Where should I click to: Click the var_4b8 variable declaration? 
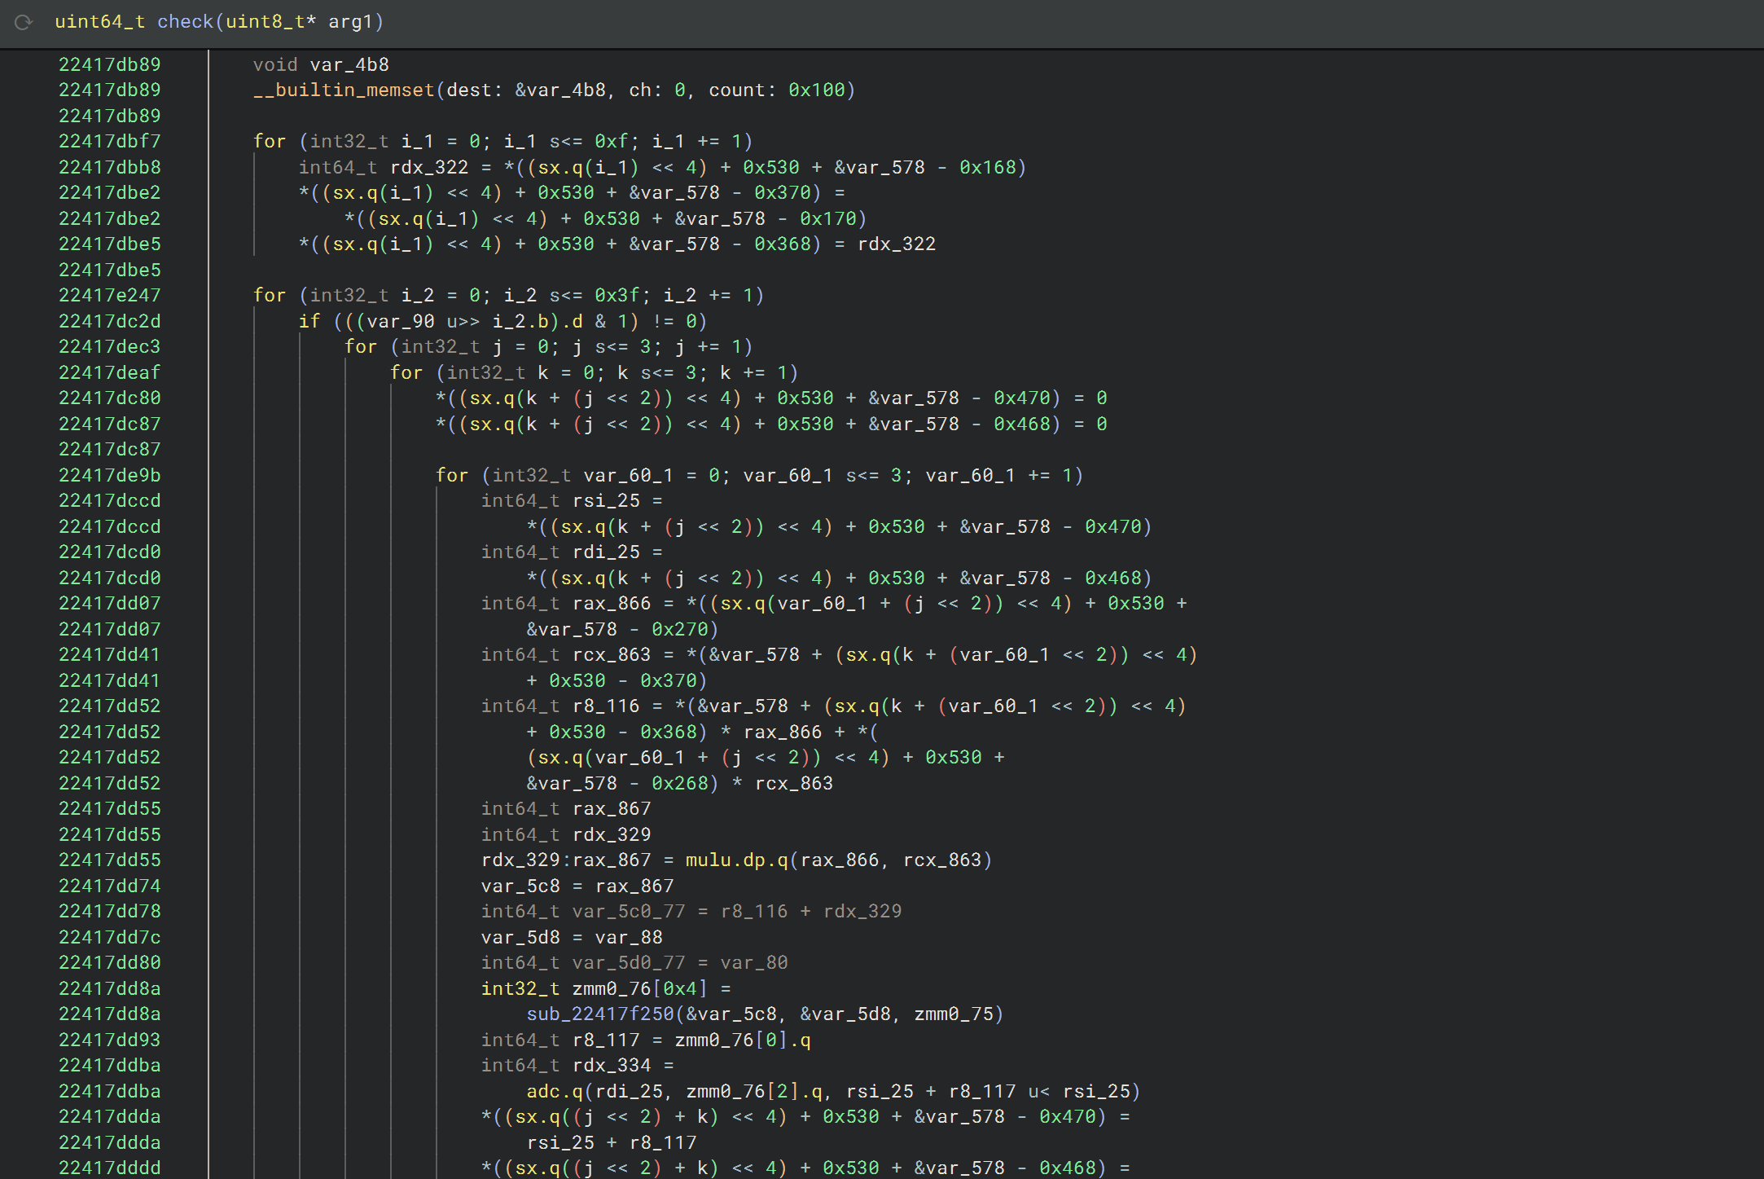coord(349,64)
